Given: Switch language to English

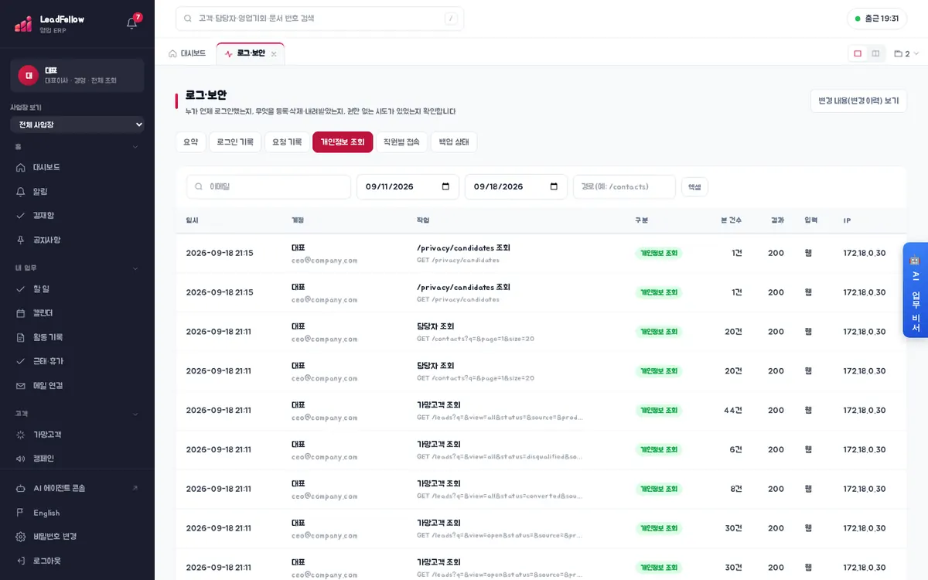Looking at the screenshot, I should pos(77,513).
